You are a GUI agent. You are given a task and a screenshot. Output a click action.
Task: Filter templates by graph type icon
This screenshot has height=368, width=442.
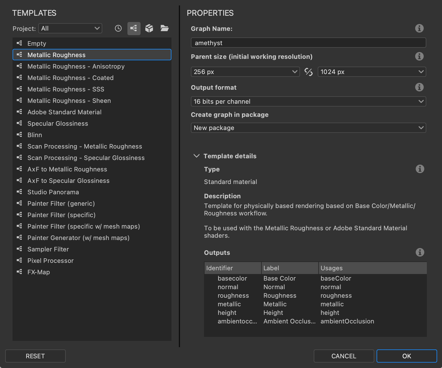(x=134, y=28)
